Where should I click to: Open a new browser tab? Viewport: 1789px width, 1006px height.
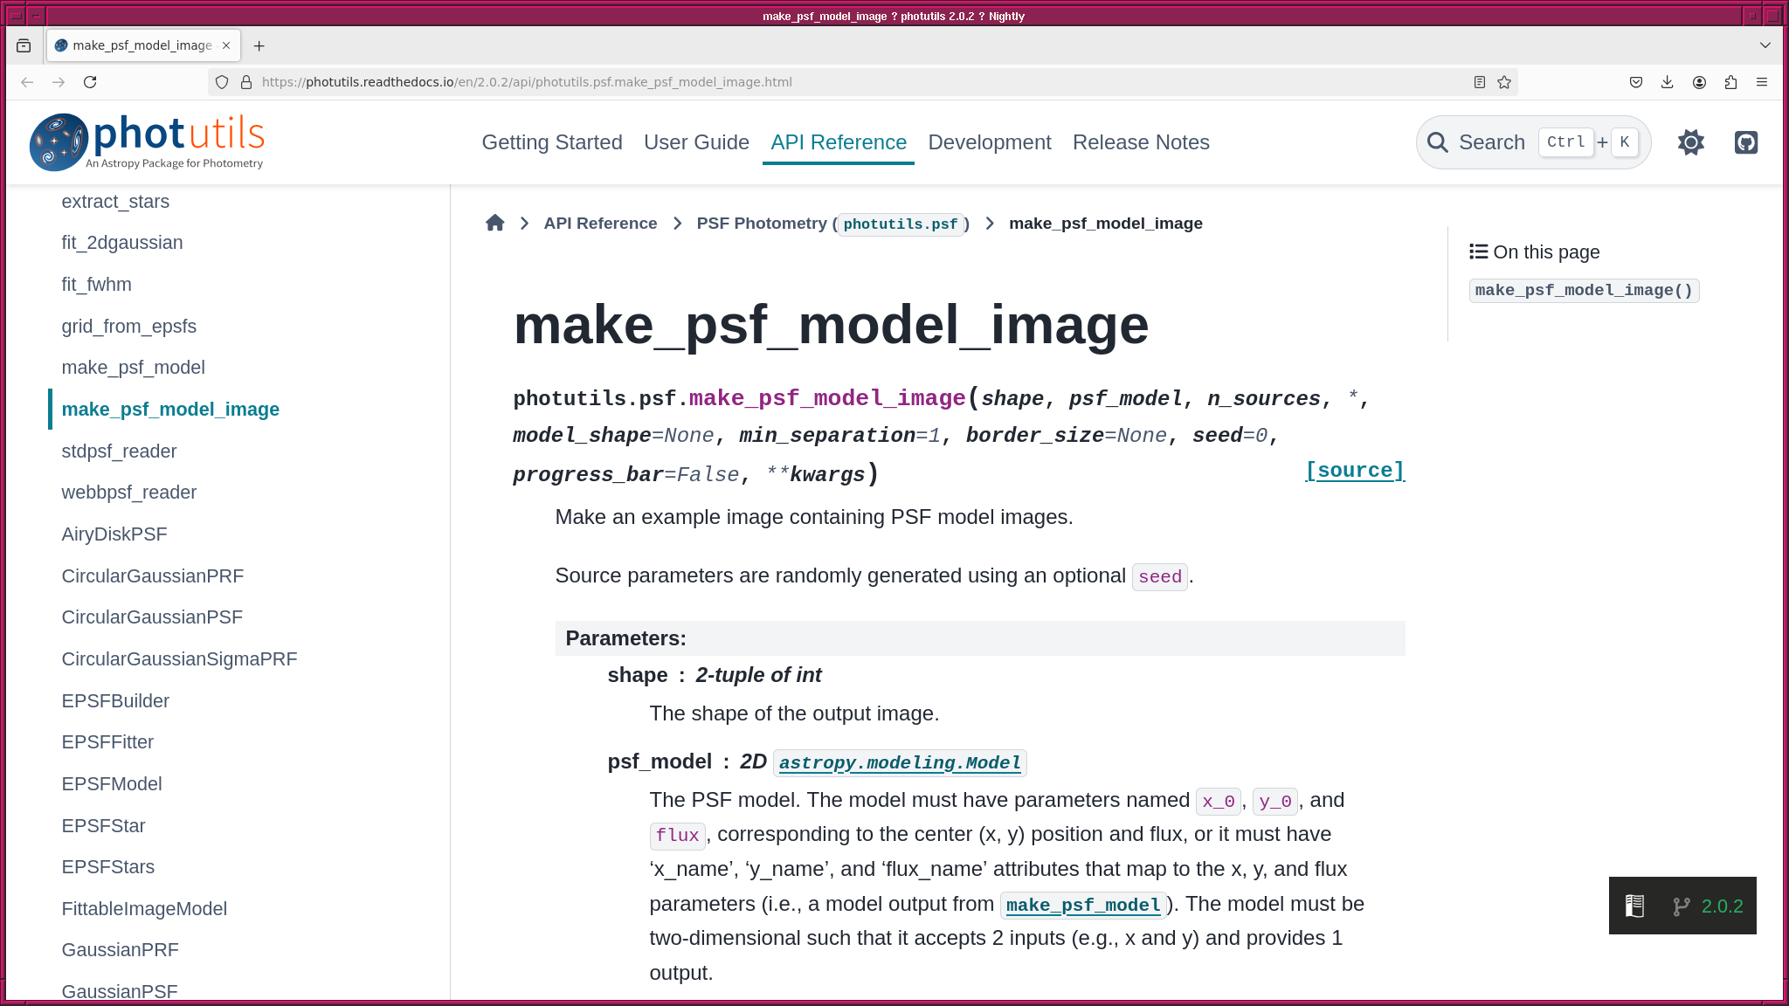tap(259, 45)
